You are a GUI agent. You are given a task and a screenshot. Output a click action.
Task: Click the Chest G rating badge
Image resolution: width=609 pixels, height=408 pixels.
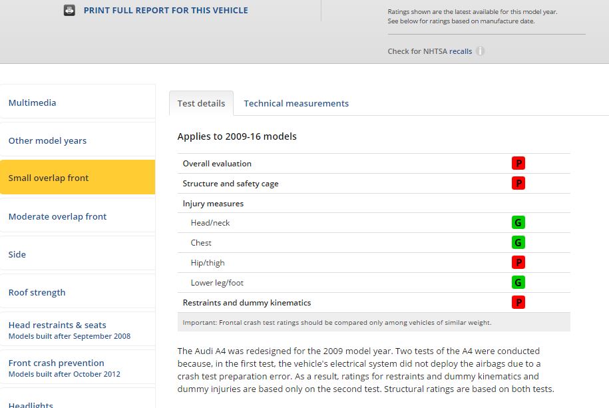click(x=518, y=242)
